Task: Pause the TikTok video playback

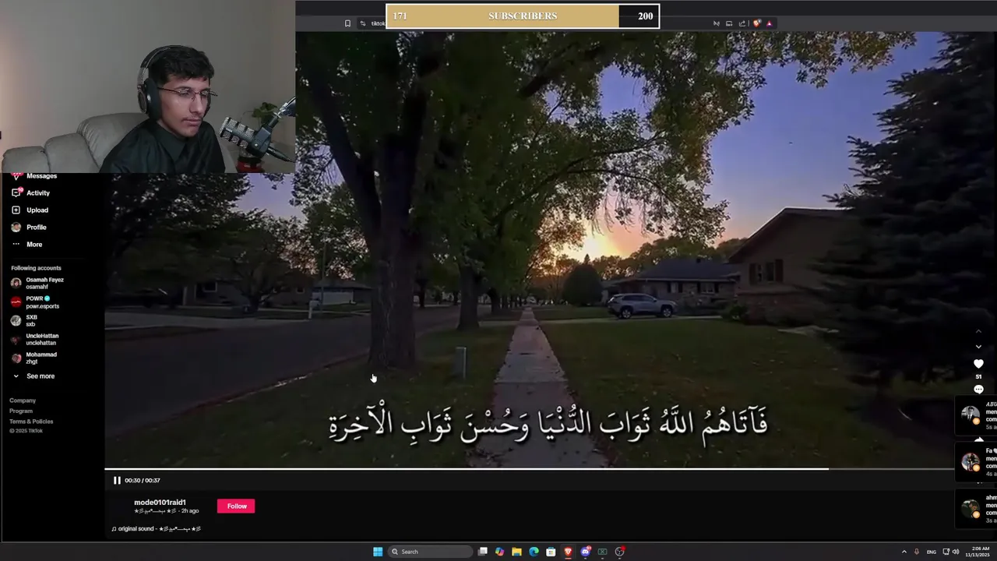Action: click(117, 481)
